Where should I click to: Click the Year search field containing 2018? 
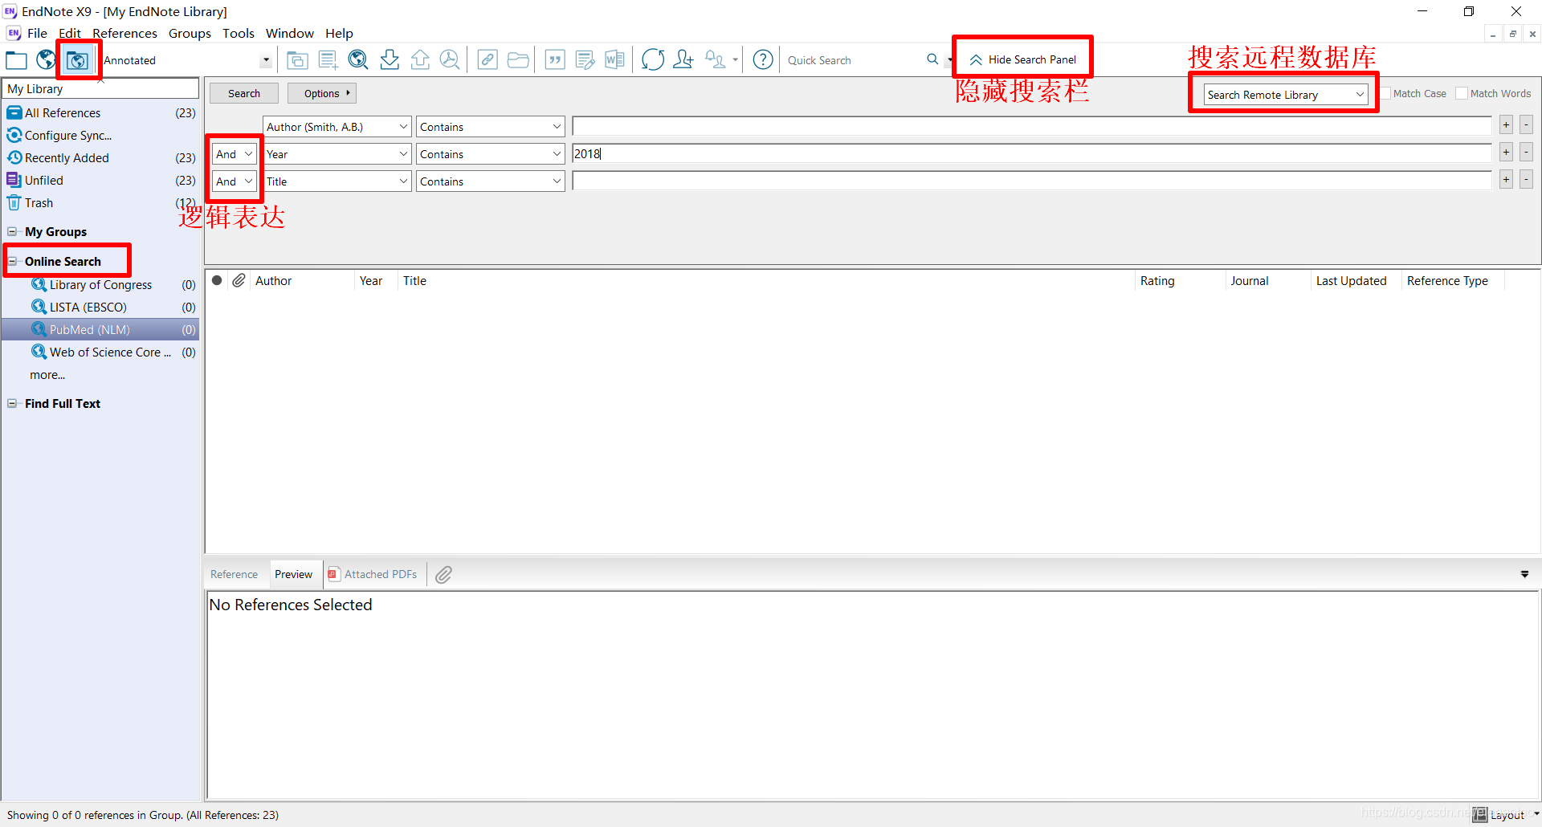pos(1032,153)
